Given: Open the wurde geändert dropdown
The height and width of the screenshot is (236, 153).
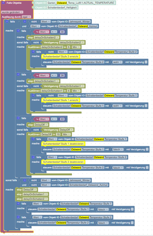Looking at the screenshot, I should 12,12.
